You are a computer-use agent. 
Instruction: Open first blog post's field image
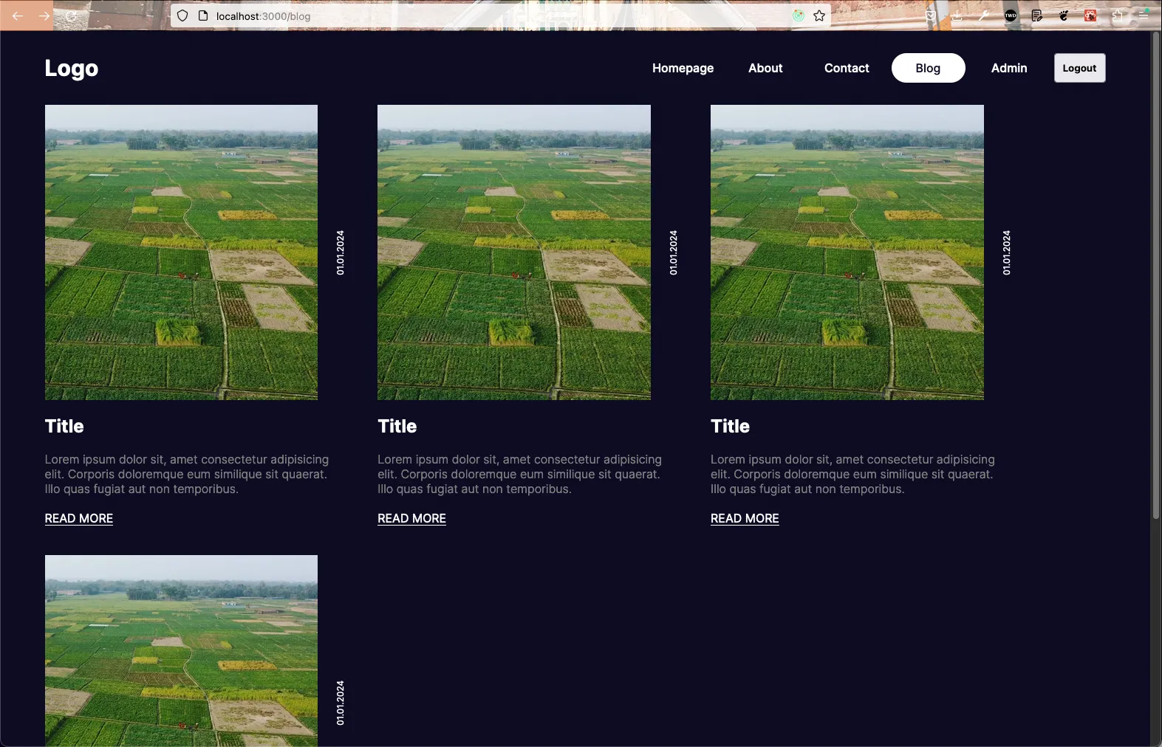pyautogui.click(x=181, y=252)
